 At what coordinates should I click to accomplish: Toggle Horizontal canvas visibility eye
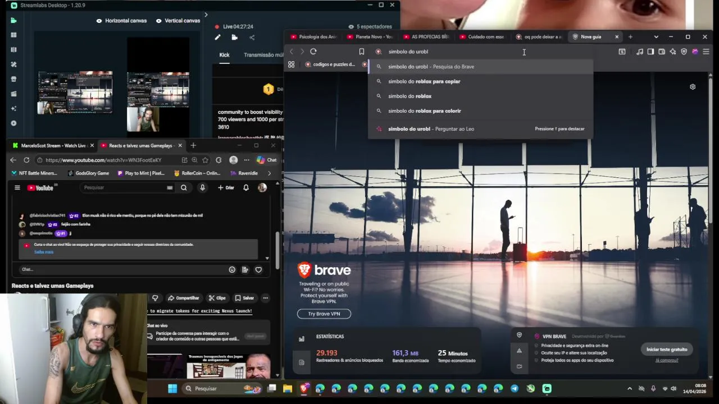pyautogui.click(x=99, y=21)
